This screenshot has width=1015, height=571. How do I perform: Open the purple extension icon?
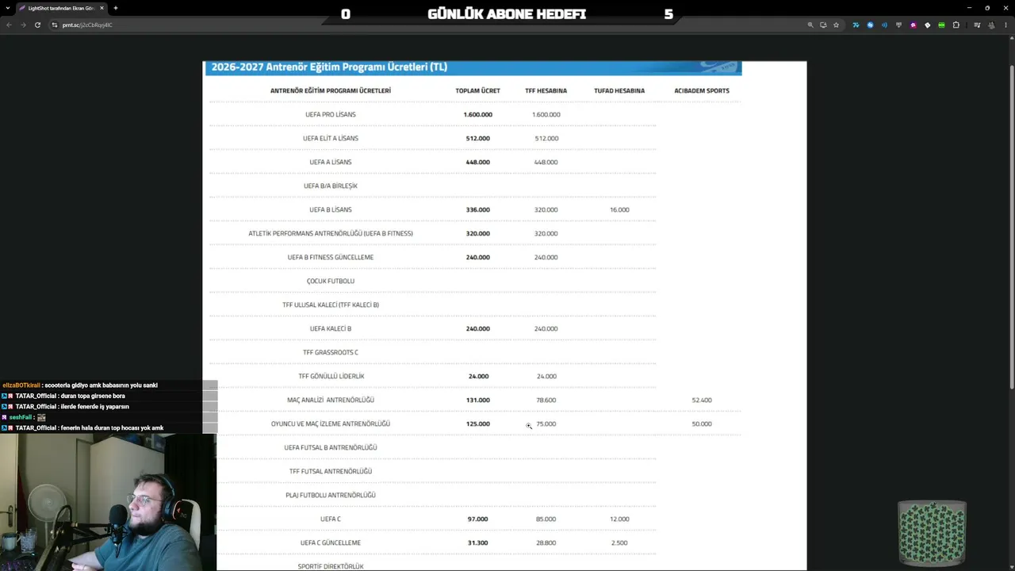(913, 25)
